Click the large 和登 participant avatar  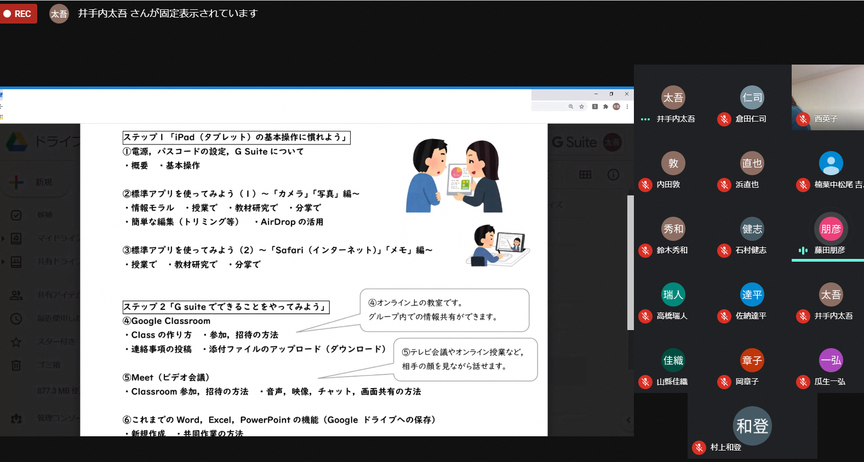point(752,426)
